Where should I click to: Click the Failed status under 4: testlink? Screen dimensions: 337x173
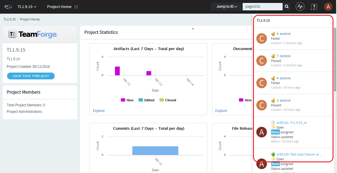pyautogui.click(x=275, y=83)
